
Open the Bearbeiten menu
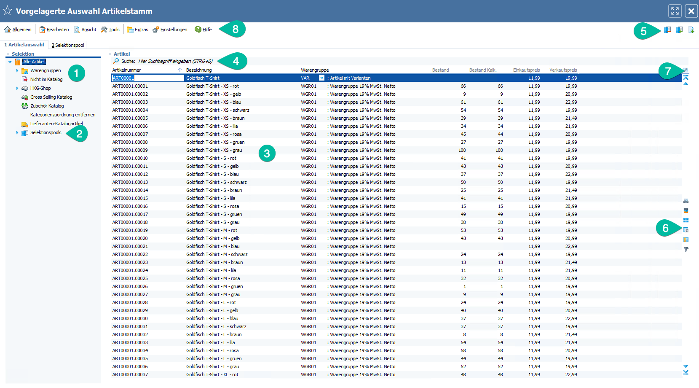pyautogui.click(x=54, y=30)
